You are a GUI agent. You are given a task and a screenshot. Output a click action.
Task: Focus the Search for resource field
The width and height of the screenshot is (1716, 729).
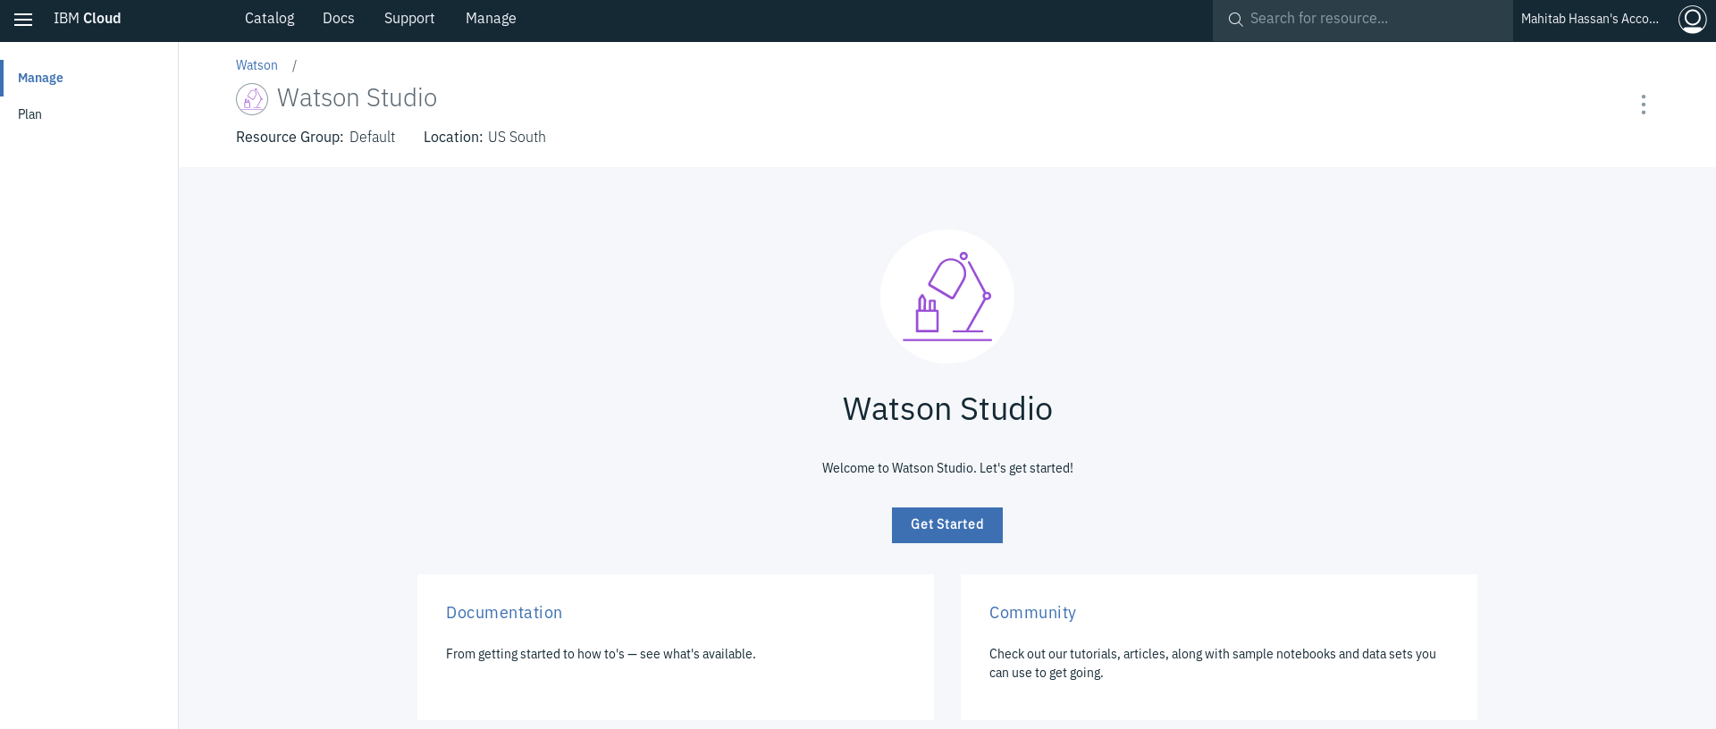click(1362, 20)
